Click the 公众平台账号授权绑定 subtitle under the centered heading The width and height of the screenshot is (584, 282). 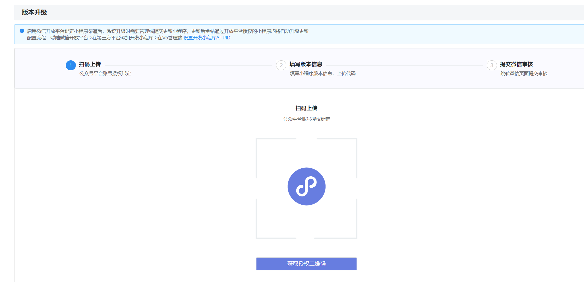tap(306, 119)
